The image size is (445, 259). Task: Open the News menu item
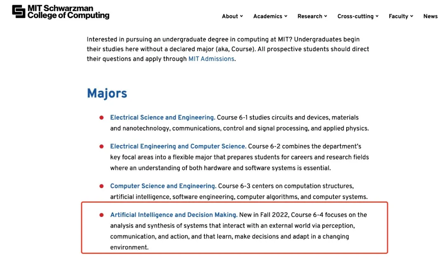pyautogui.click(x=430, y=16)
